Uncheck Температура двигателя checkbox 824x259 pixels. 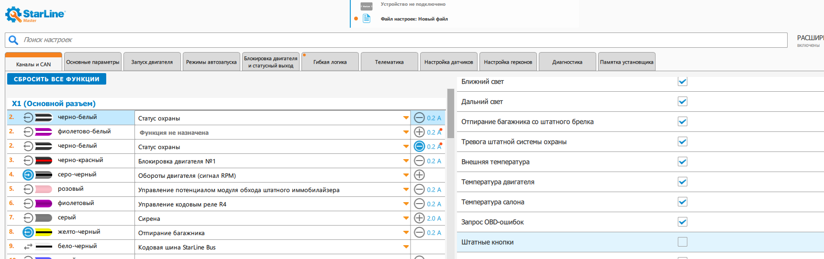tap(682, 182)
